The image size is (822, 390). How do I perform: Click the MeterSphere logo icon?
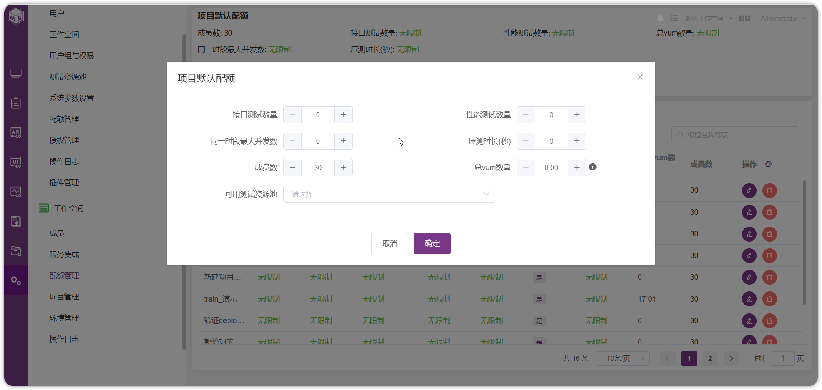tap(16, 16)
